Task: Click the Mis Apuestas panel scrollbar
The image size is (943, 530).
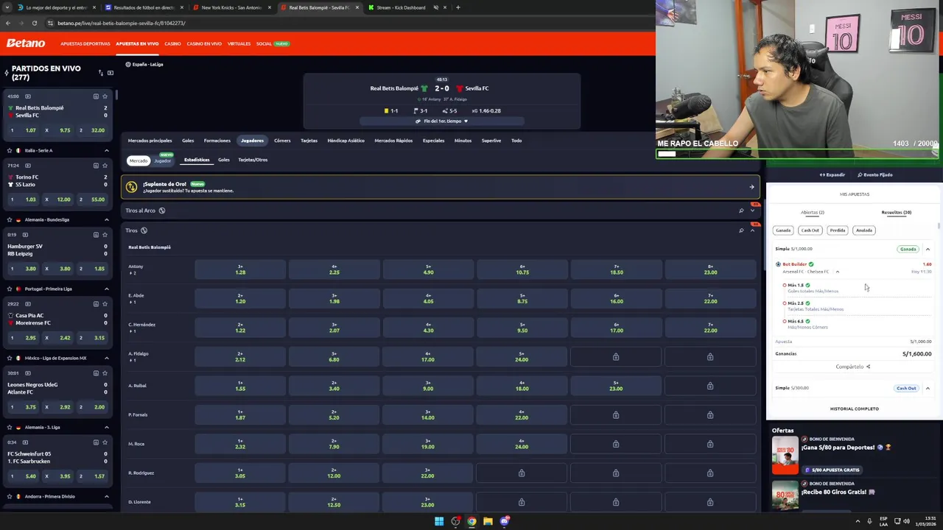Action: 939,227
